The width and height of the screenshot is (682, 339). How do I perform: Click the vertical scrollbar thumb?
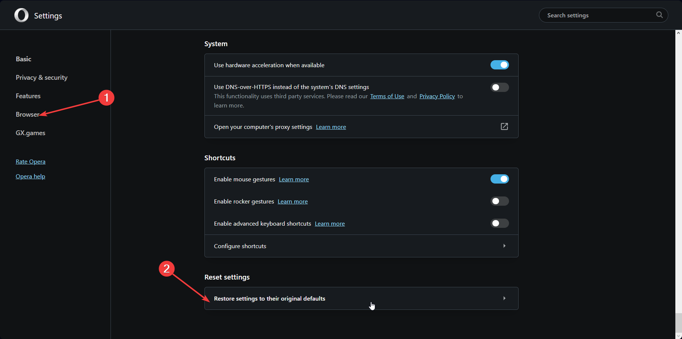coord(679,323)
